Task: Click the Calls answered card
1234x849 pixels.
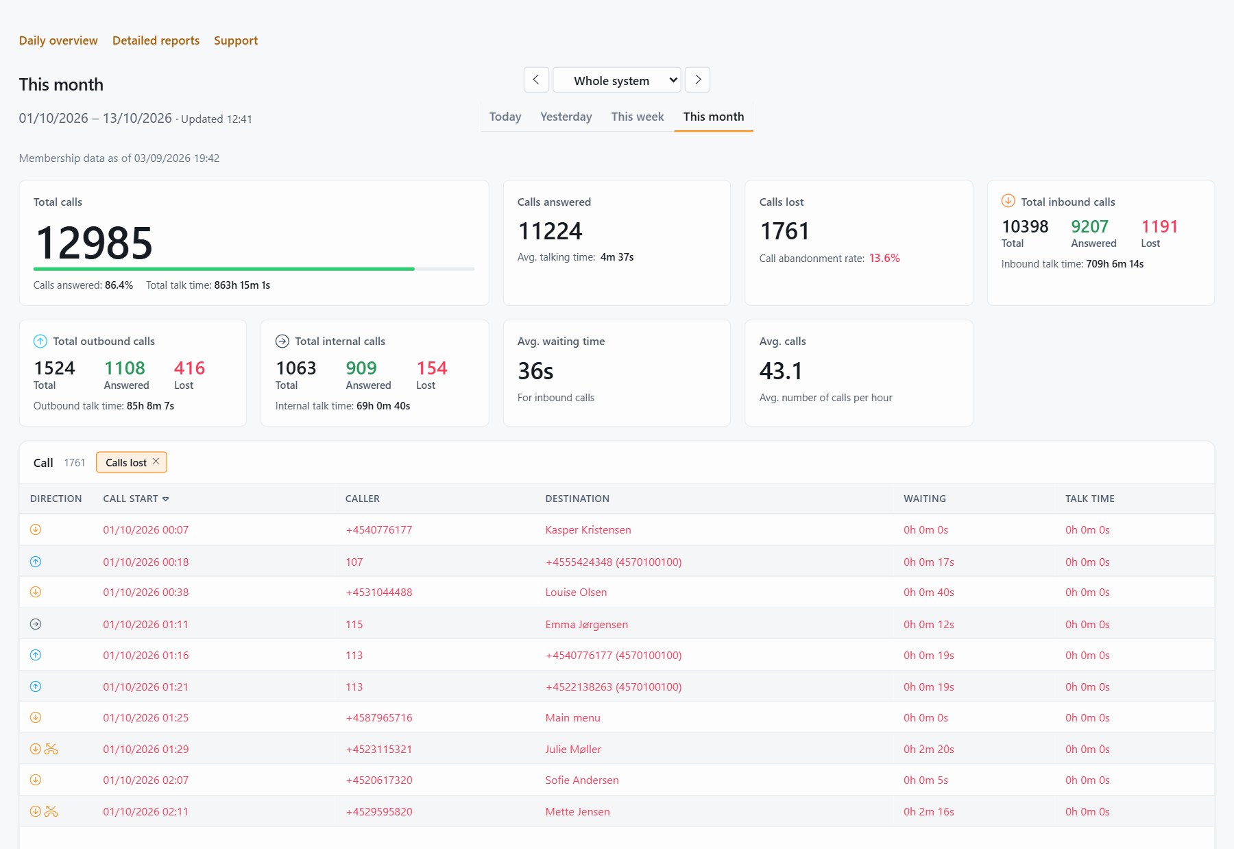Action: coord(616,243)
